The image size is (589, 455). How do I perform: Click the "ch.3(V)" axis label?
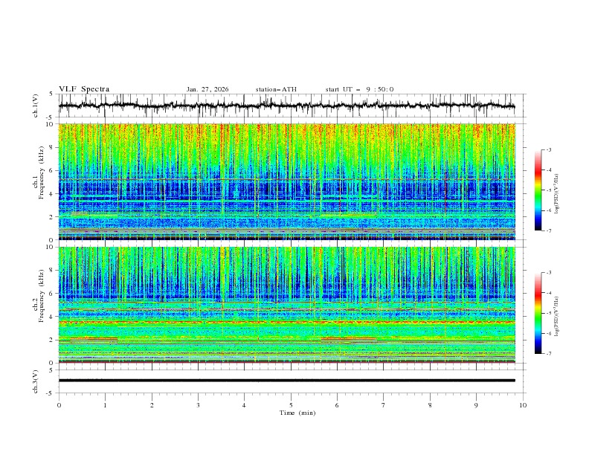click(36, 381)
